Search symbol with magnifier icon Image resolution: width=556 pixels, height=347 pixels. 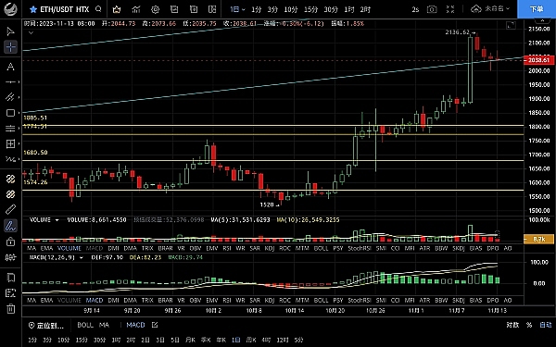98,9
